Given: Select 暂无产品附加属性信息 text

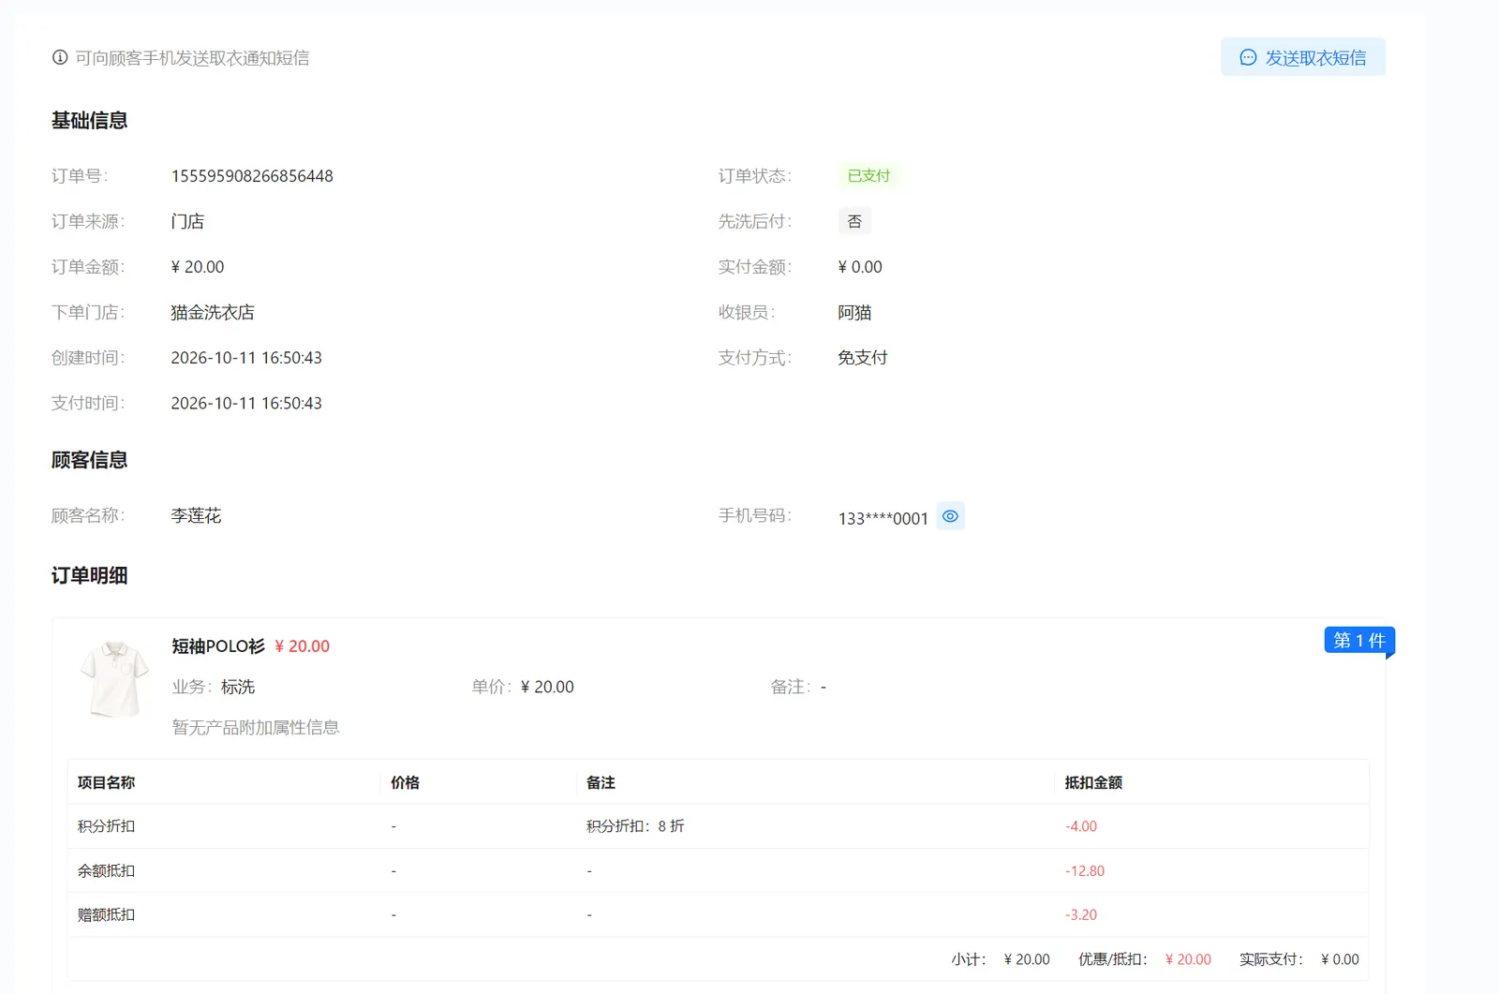Looking at the screenshot, I should pyautogui.click(x=256, y=727).
